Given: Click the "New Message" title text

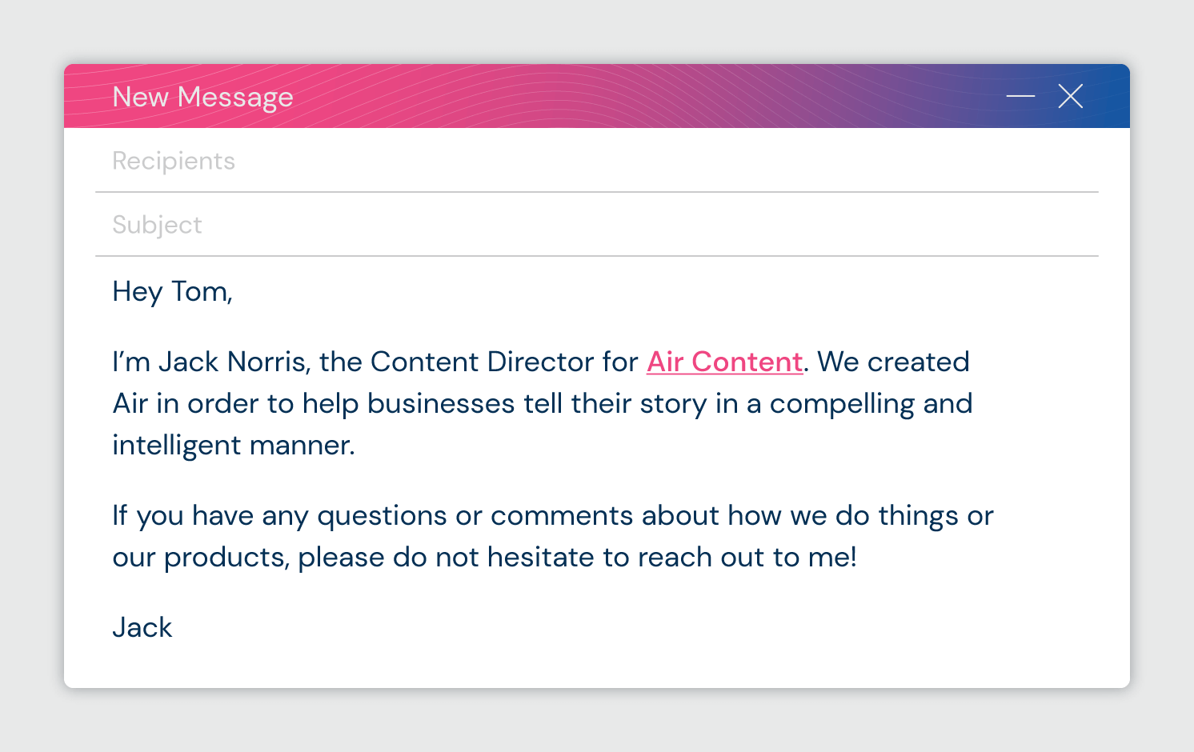Looking at the screenshot, I should click(x=202, y=98).
